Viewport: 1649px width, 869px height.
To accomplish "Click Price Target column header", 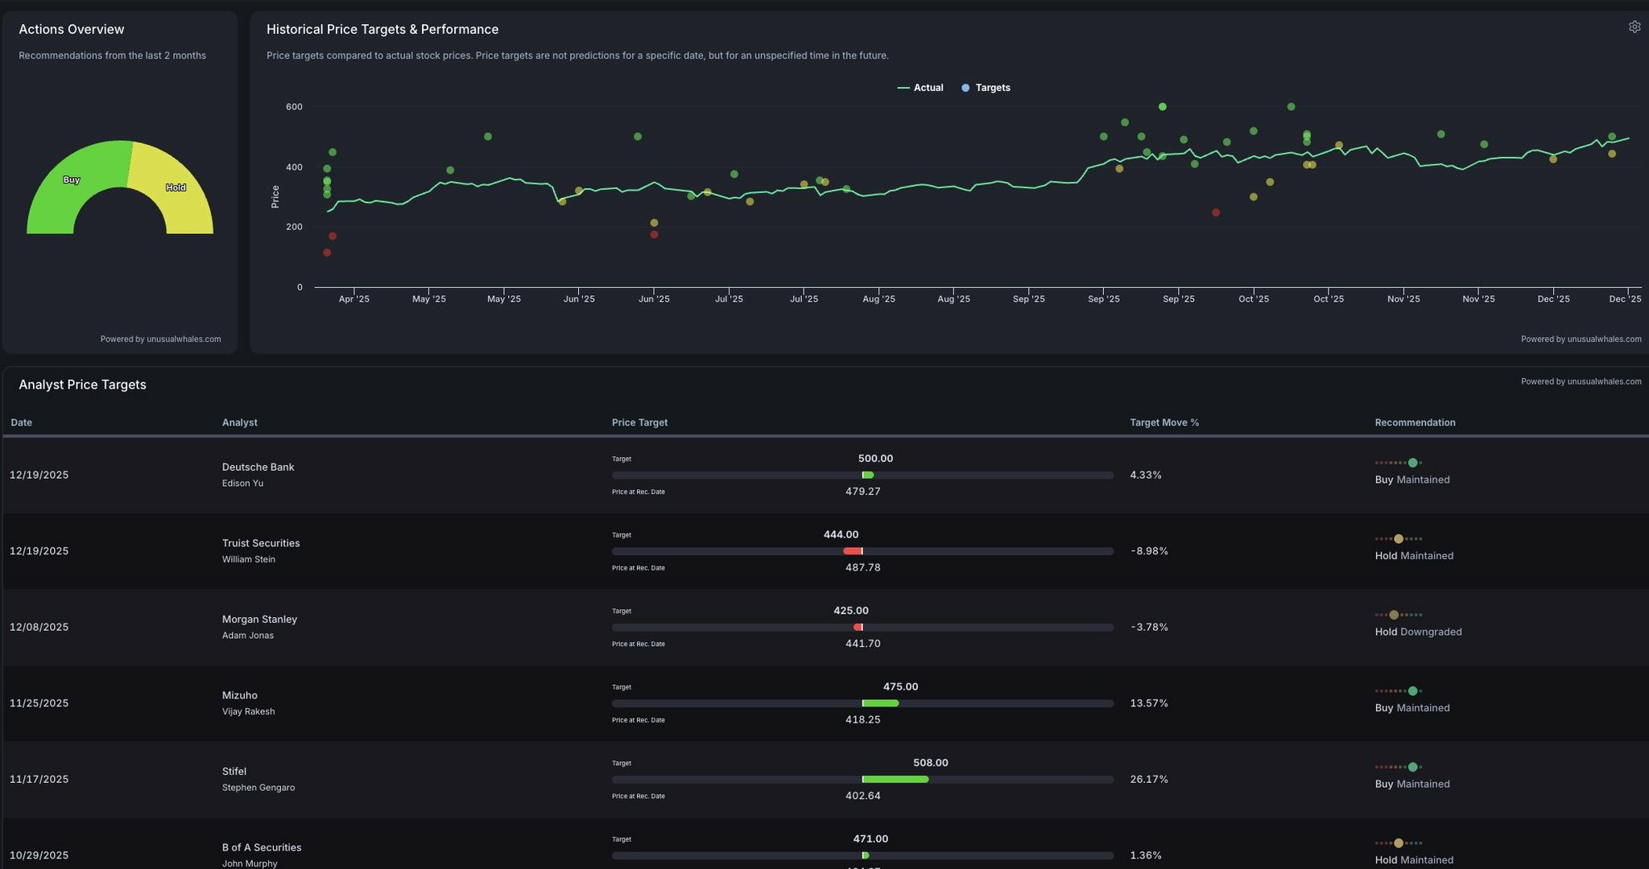I will click(639, 422).
